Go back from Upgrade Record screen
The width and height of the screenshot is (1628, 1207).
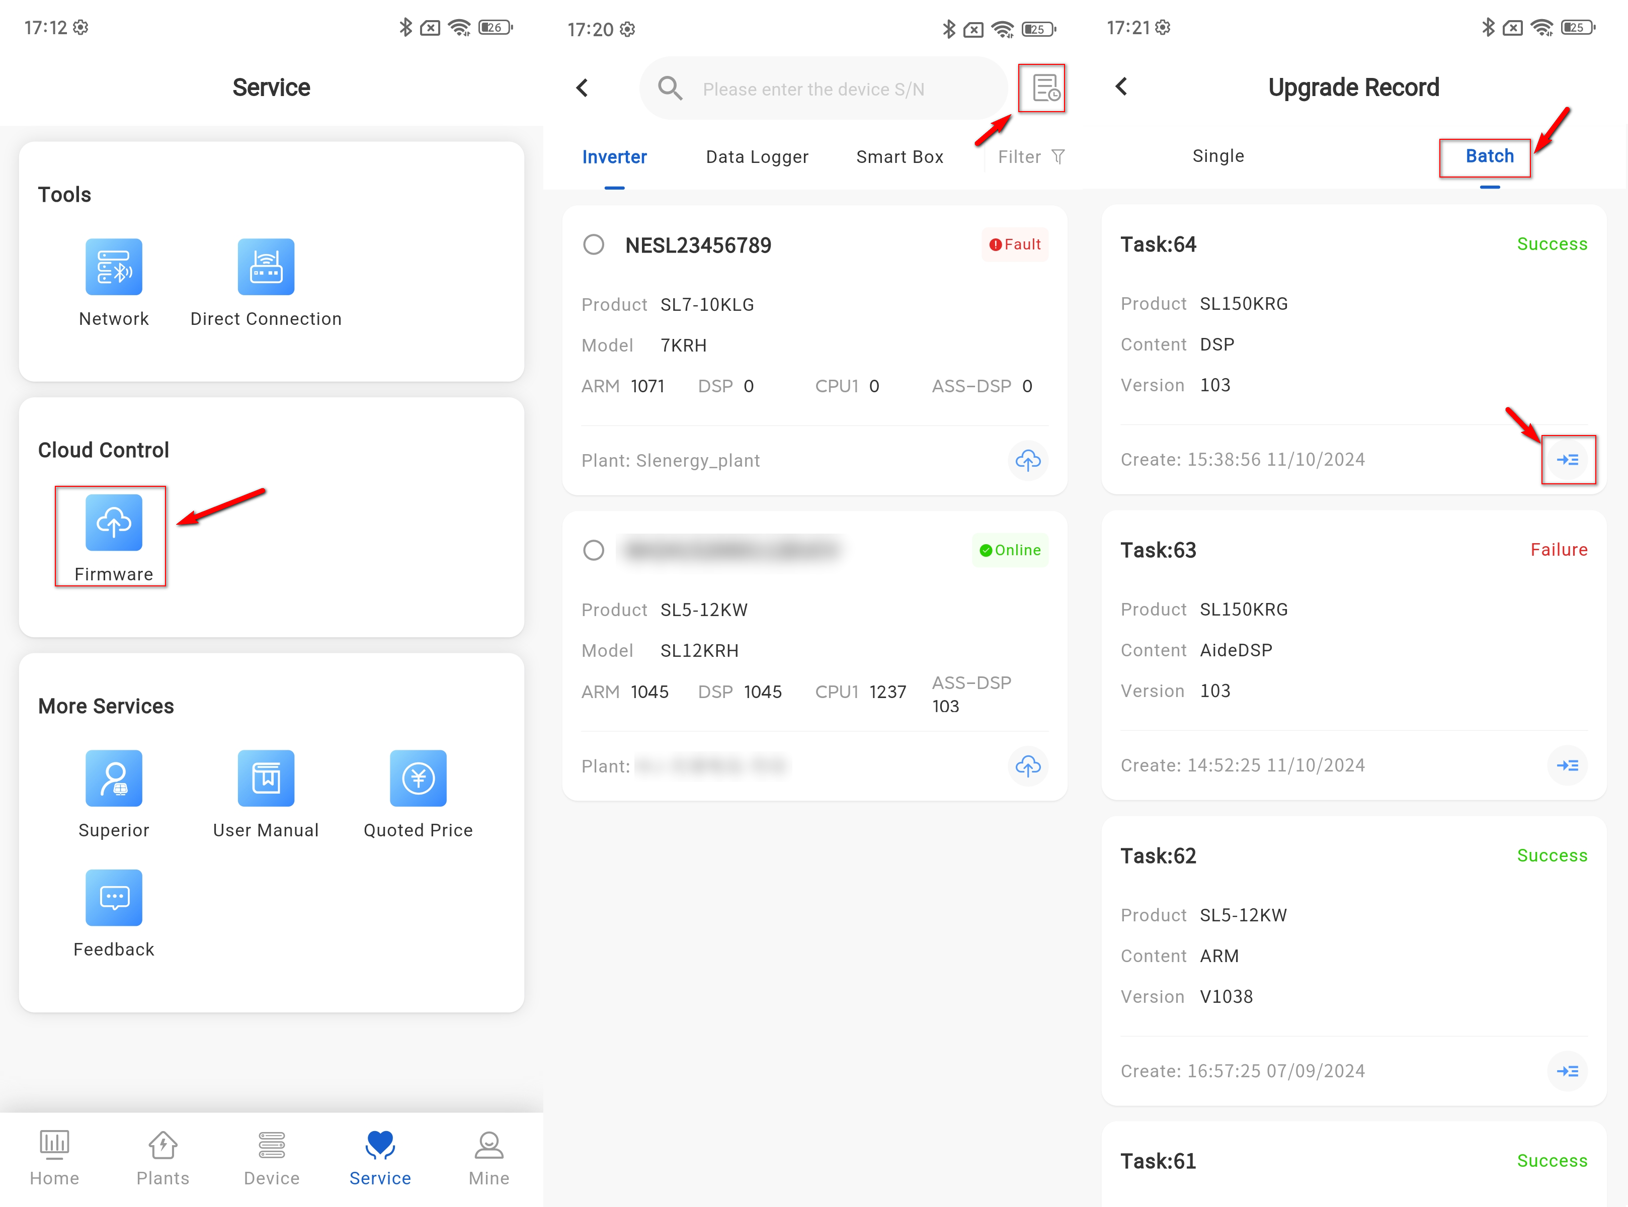1121,86
